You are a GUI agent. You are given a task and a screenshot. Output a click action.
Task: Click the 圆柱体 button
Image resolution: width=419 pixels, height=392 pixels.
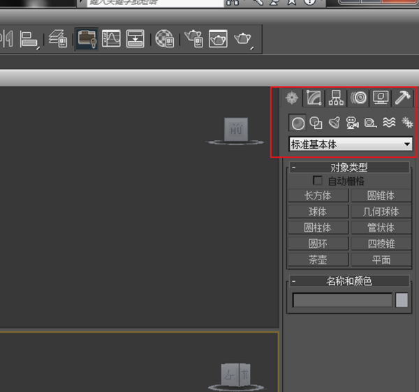pos(318,228)
